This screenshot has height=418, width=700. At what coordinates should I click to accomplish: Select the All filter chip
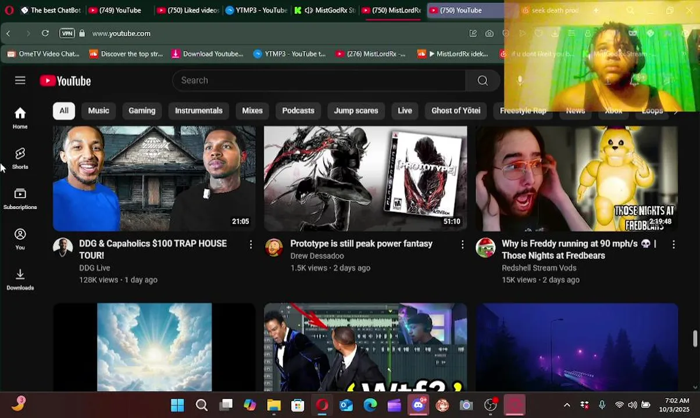click(x=64, y=110)
